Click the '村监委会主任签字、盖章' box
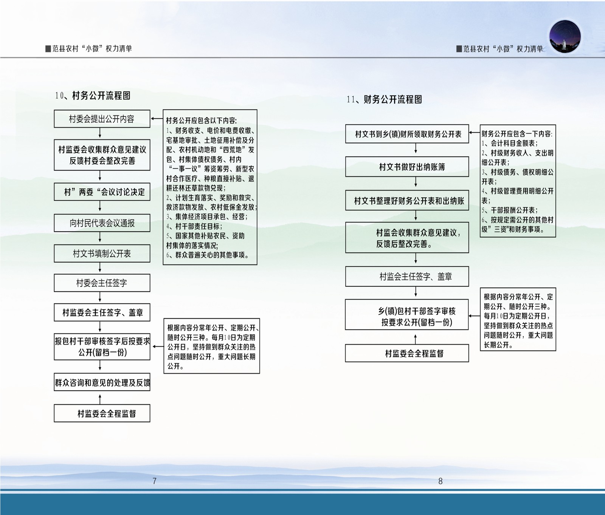This screenshot has width=605, height=515. (102, 312)
